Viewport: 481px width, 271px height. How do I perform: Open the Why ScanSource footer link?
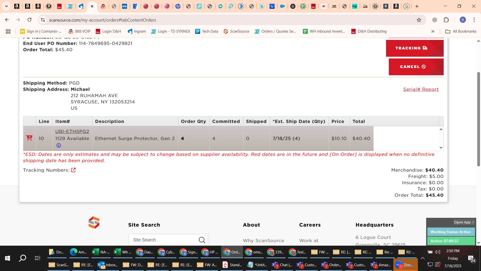tap(264, 241)
